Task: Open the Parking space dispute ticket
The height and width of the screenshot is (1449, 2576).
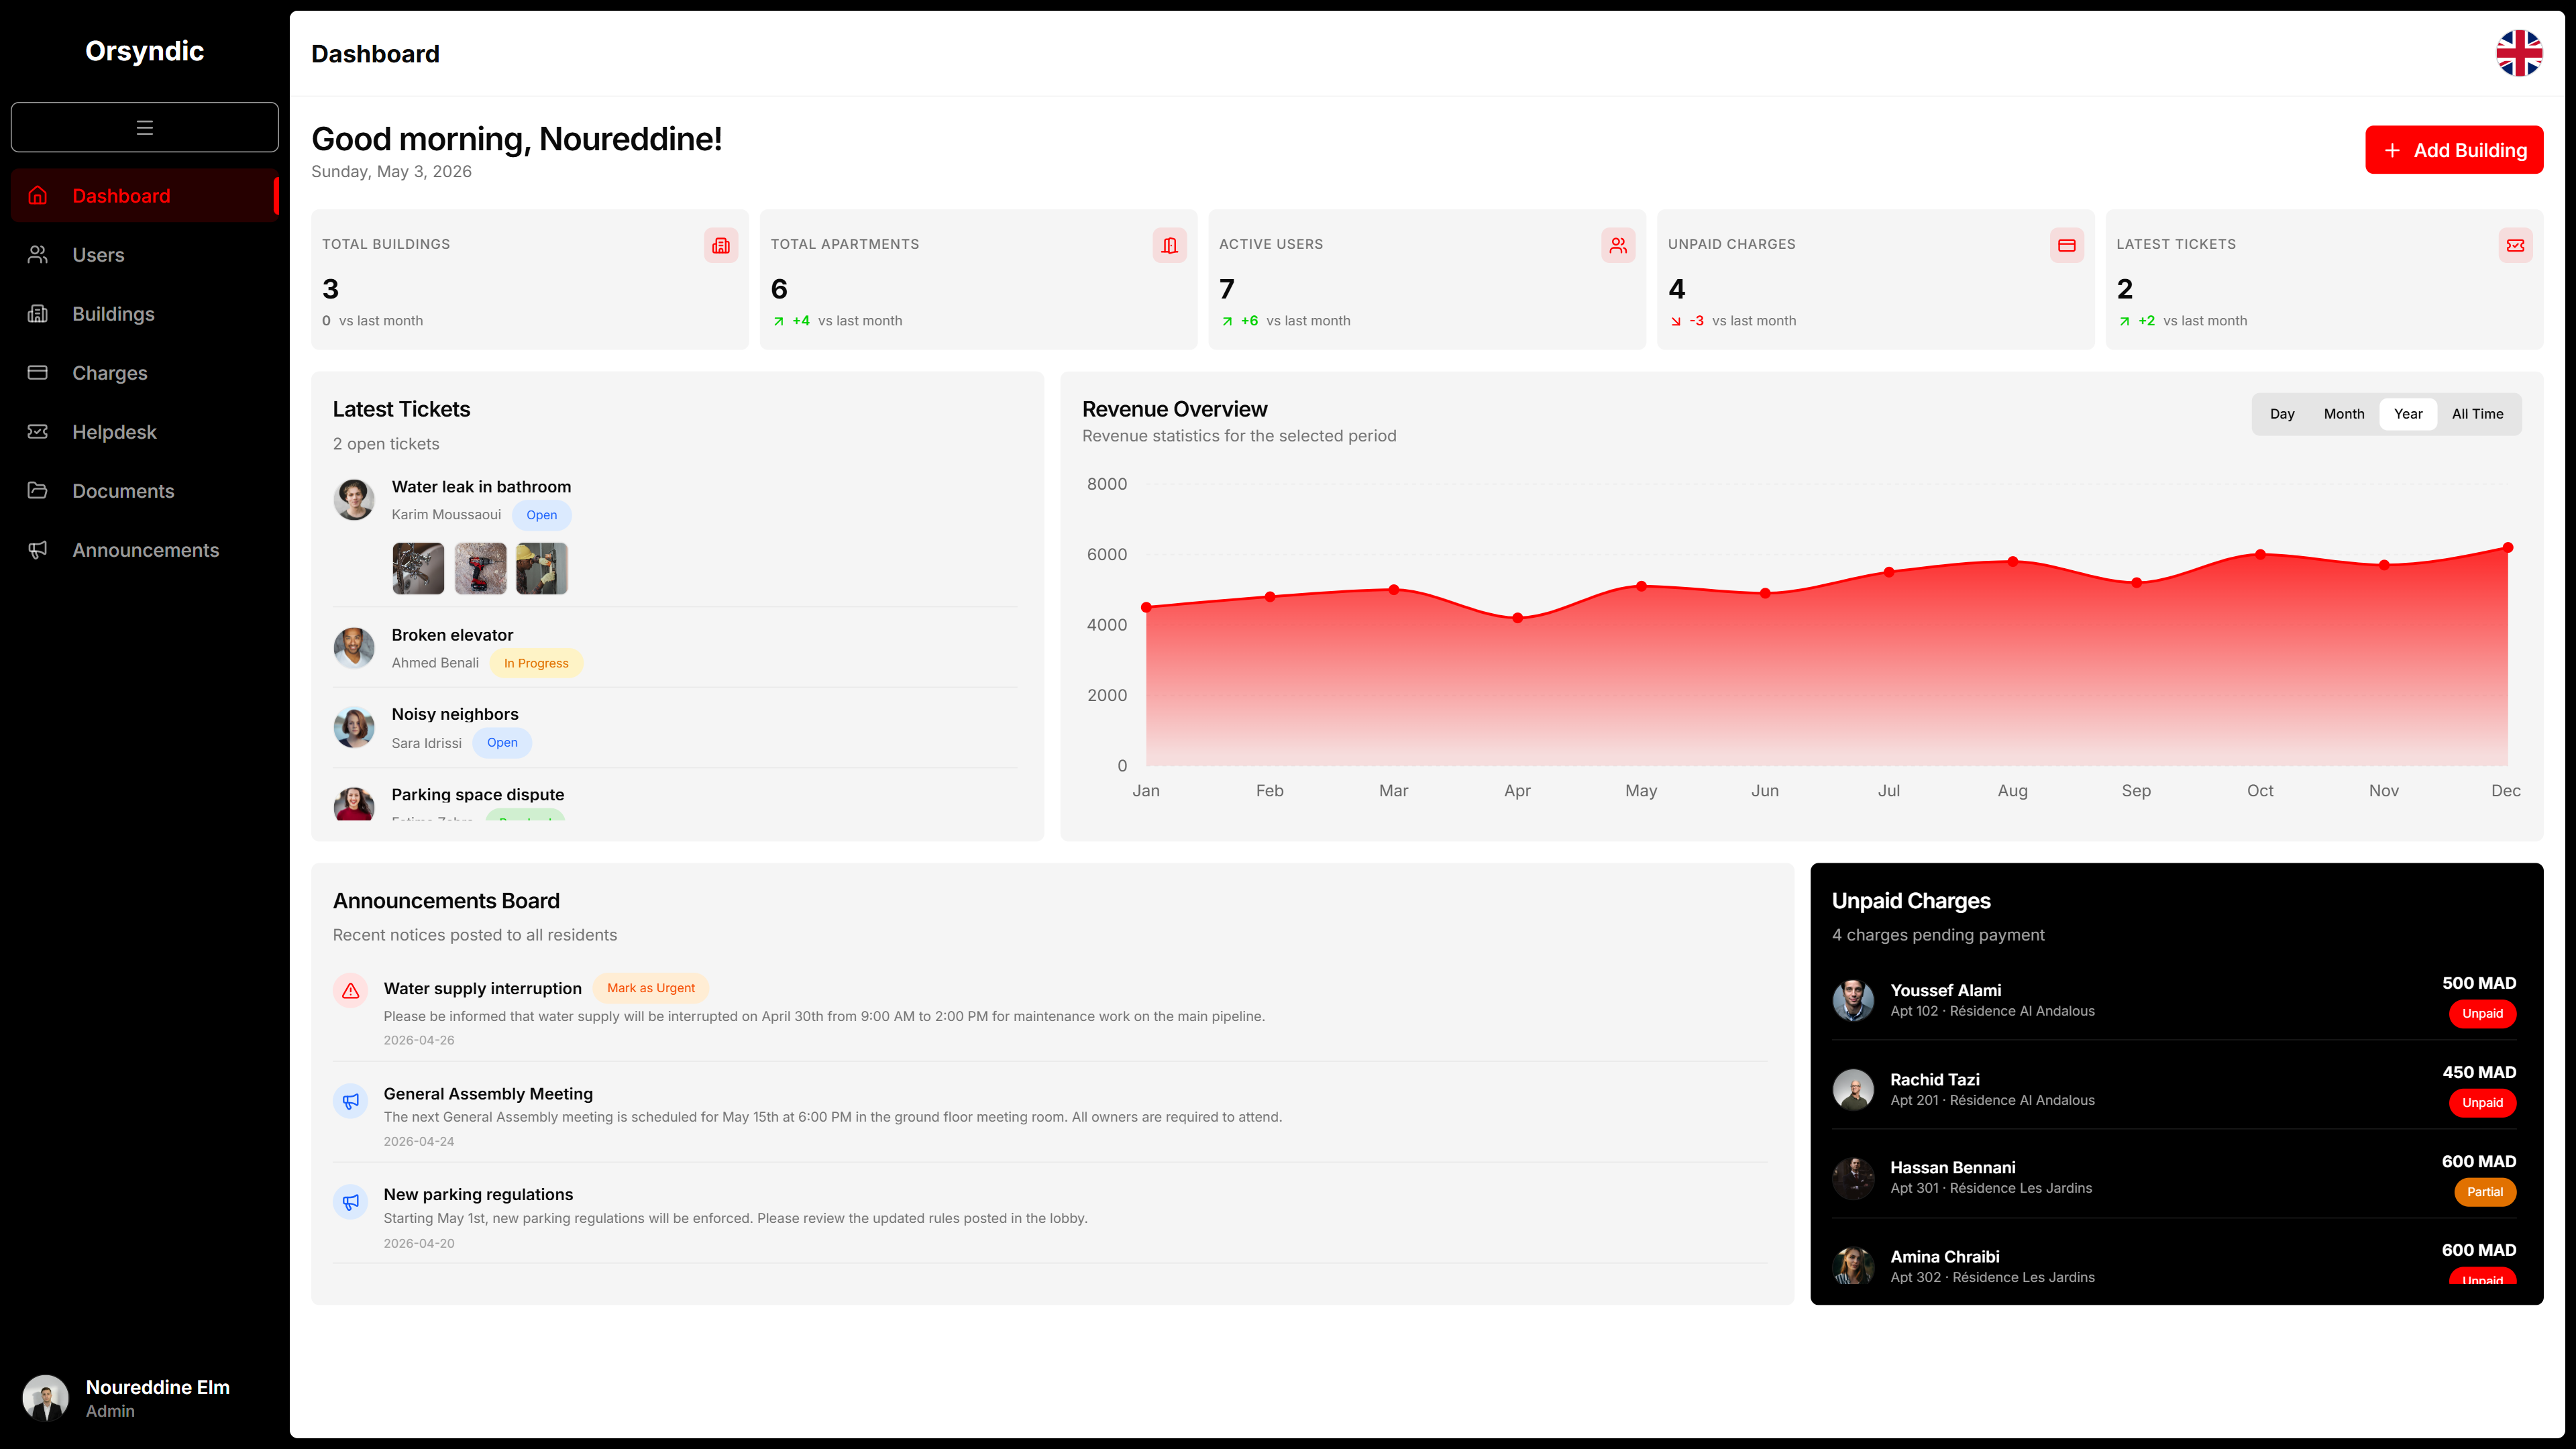Action: 478,795
